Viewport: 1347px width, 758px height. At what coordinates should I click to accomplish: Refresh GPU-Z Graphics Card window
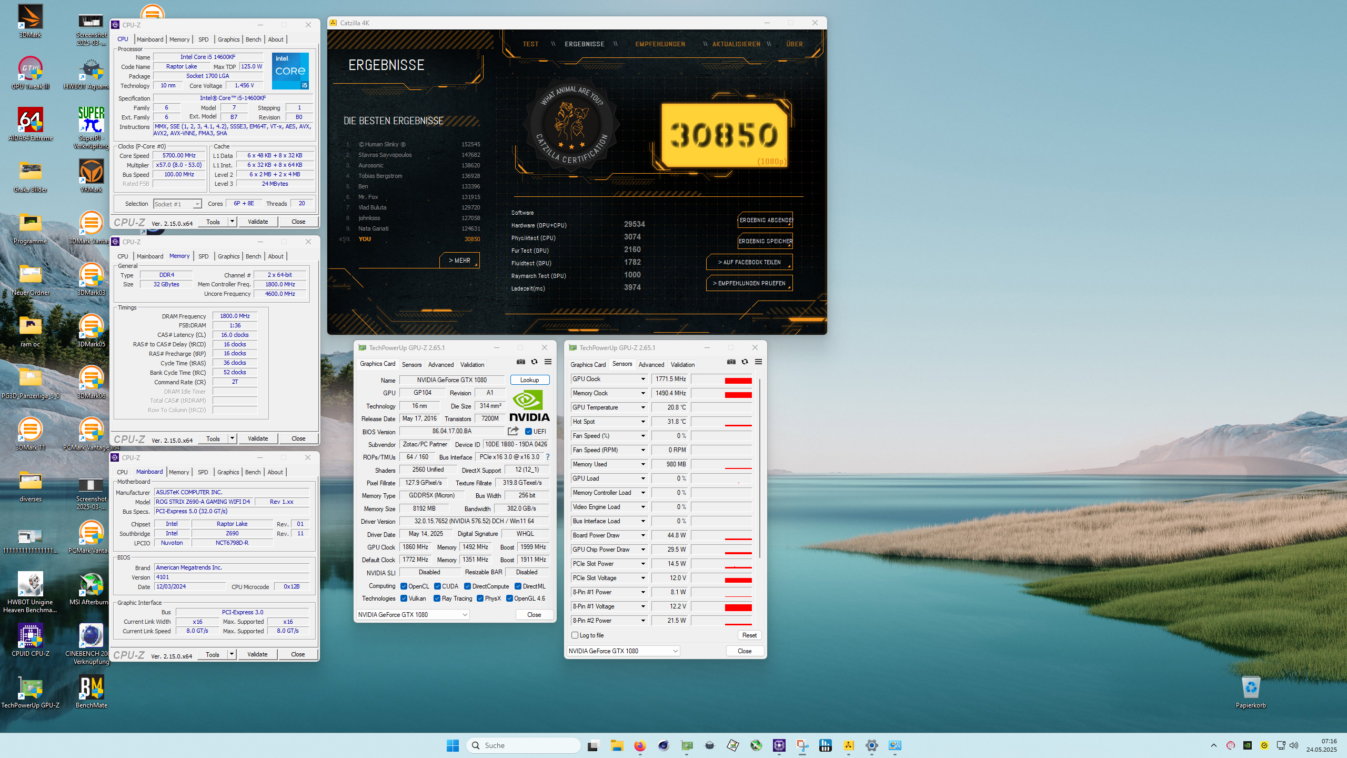point(534,362)
